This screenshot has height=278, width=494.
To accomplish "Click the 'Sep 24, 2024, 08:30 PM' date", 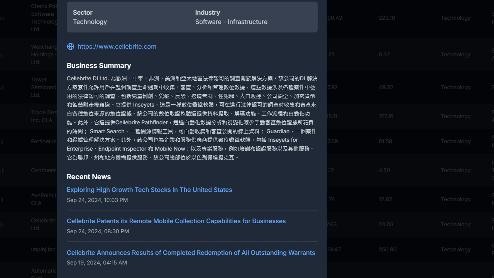I will pyautogui.click(x=98, y=231).
